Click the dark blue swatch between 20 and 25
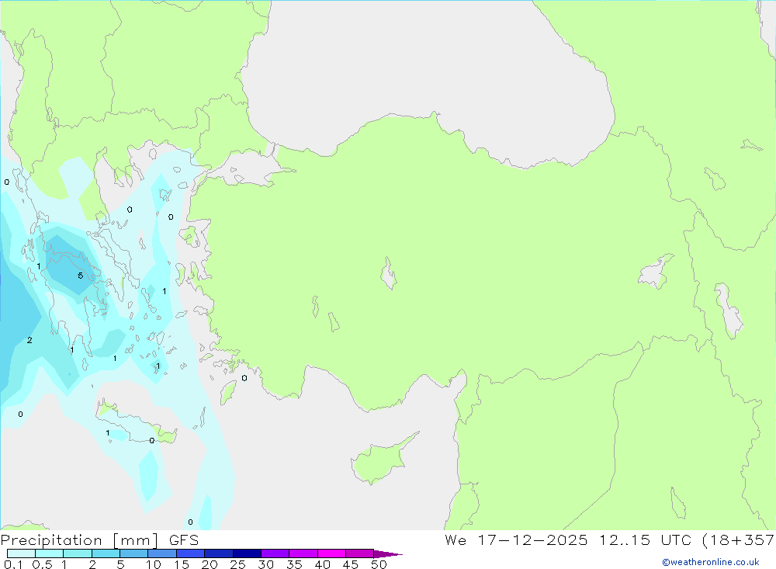776x569 pixels. click(219, 553)
